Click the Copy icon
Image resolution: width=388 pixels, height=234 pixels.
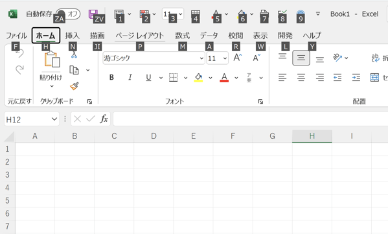[x=74, y=70]
